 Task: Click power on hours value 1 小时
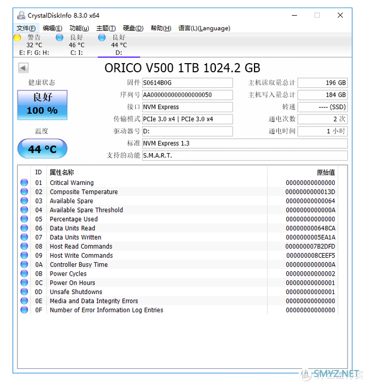point(322,131)
